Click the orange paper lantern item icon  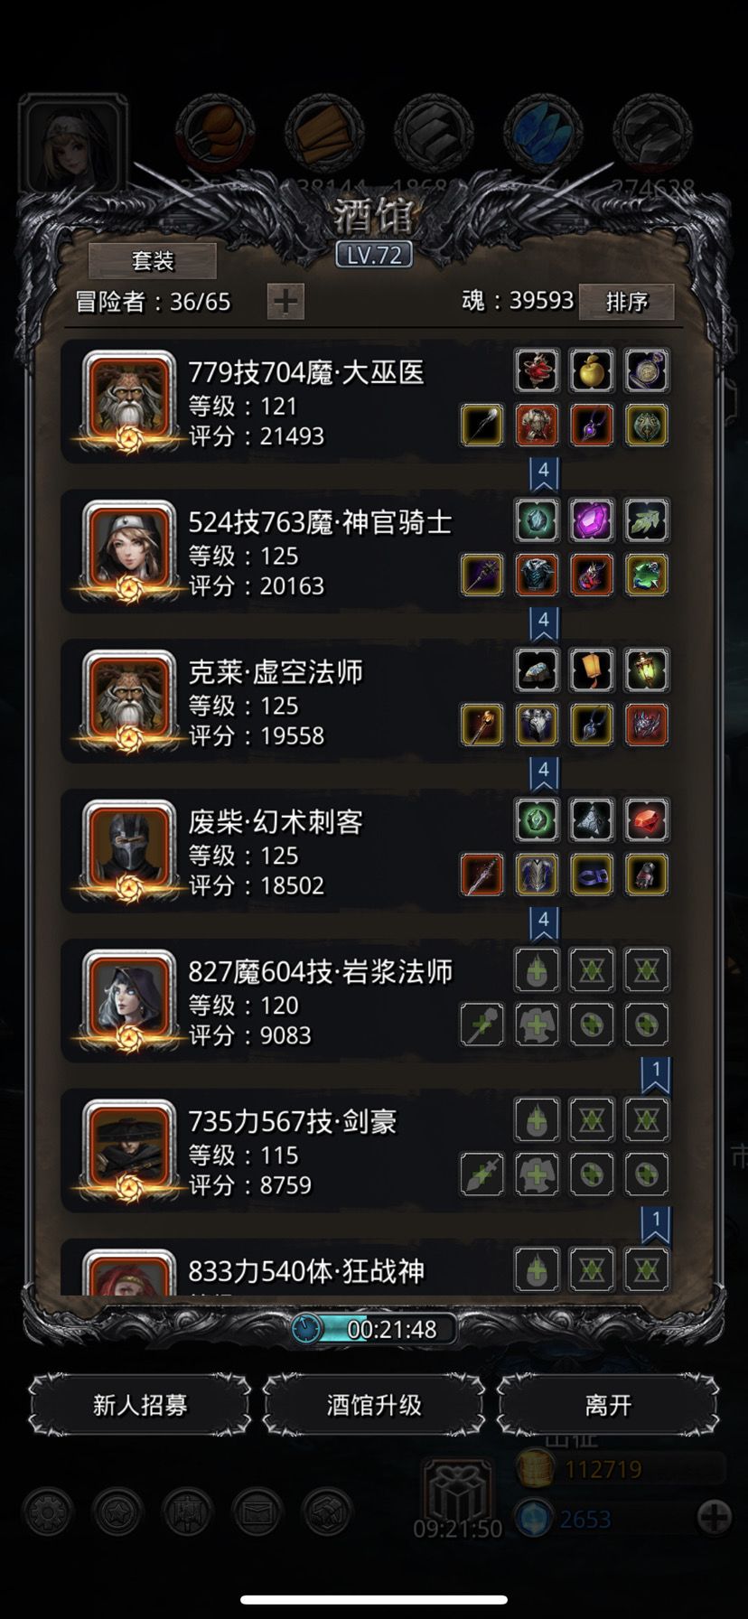click(592, 670)
